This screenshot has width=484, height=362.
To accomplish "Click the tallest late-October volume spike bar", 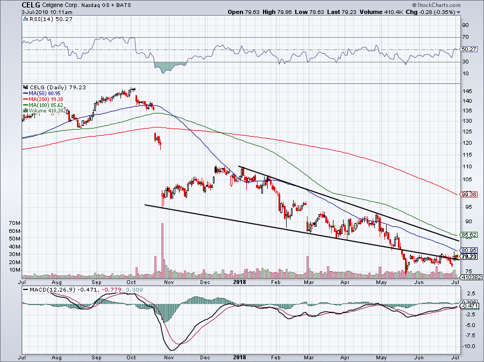I will click(162, 250).
